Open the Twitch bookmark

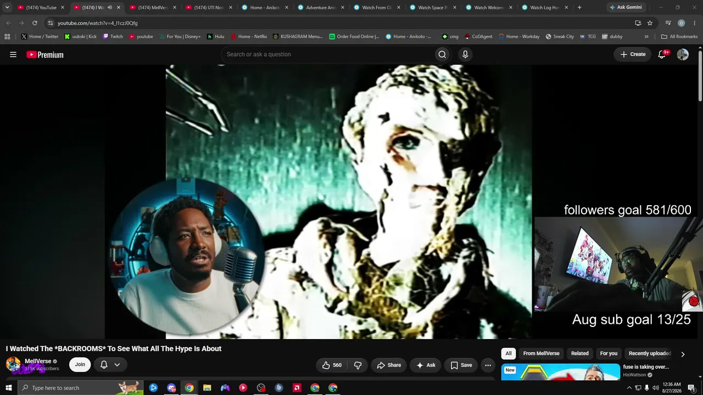pyautogui.click(x=113, y=37)
